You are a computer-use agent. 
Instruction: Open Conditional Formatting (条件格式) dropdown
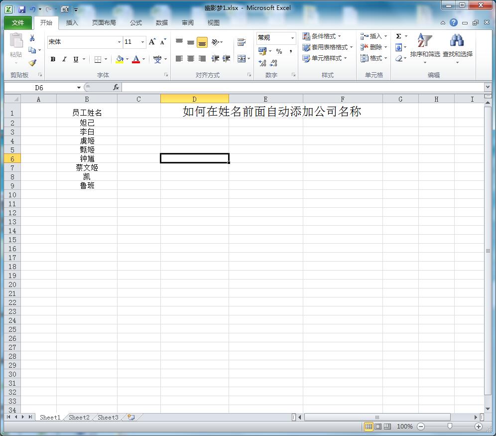click(321, 36)
